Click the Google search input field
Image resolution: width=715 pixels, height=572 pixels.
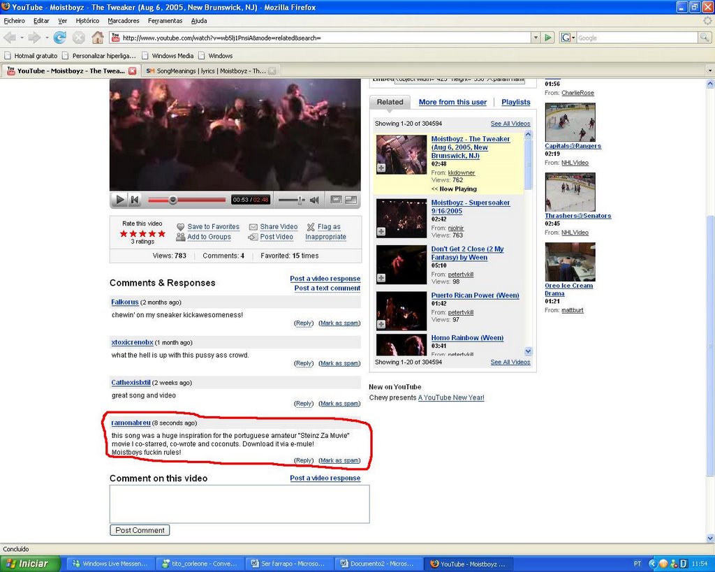637,38
